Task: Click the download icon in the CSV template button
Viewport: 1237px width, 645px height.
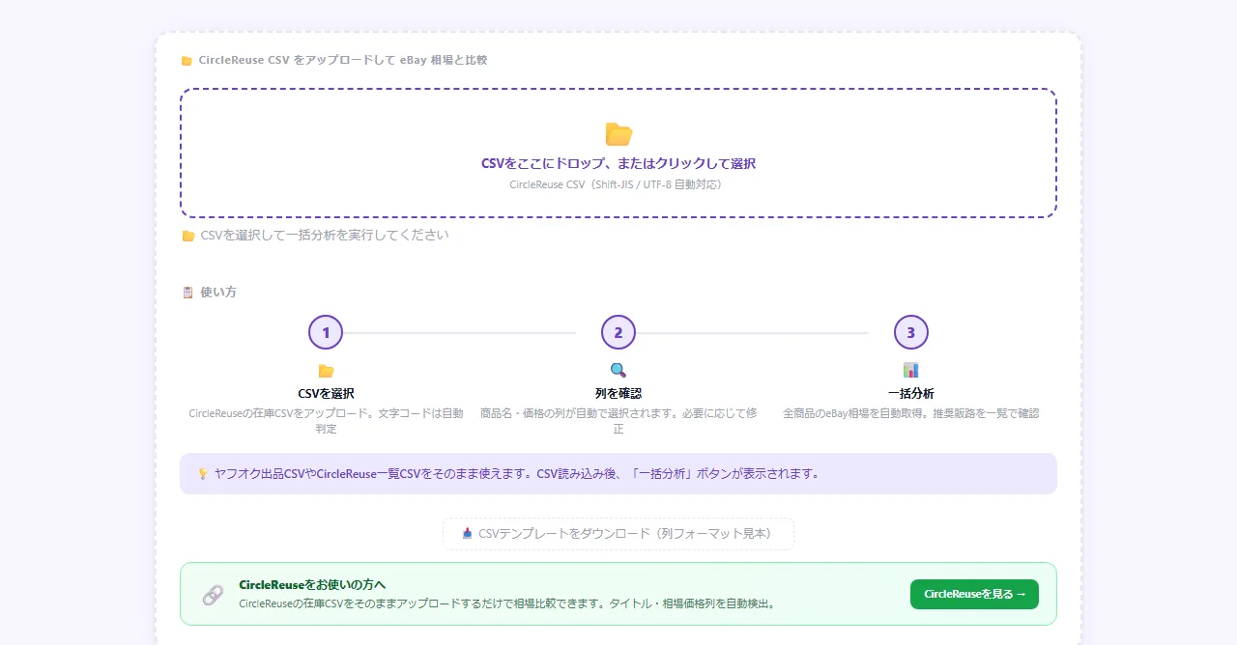Action: click(x=467, y=534)
